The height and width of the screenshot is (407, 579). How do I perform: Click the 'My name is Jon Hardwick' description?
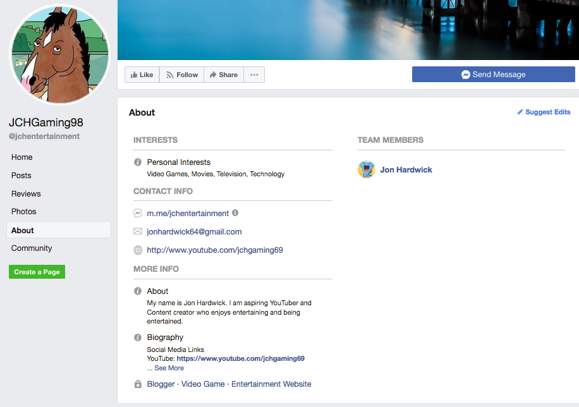point(229,312)
